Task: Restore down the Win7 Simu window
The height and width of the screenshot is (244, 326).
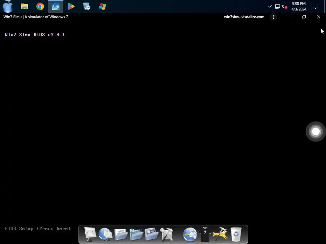Action: (304, 17)
